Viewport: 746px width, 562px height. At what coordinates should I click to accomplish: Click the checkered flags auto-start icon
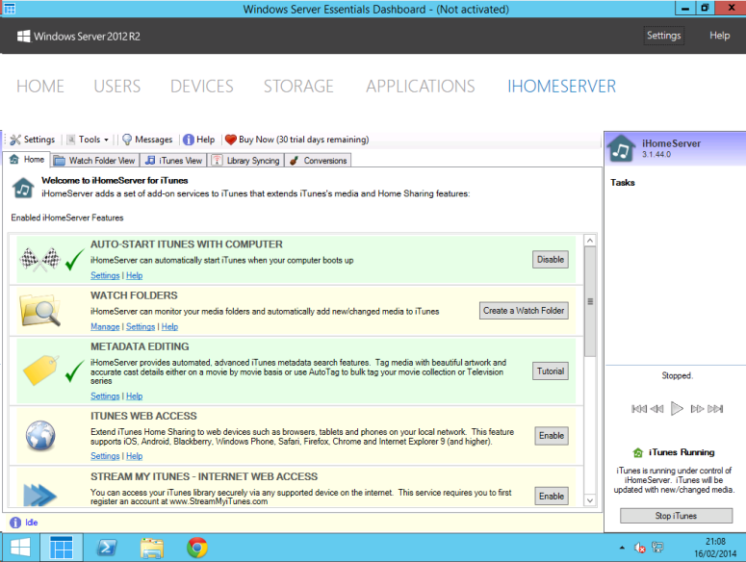(40, 259)
